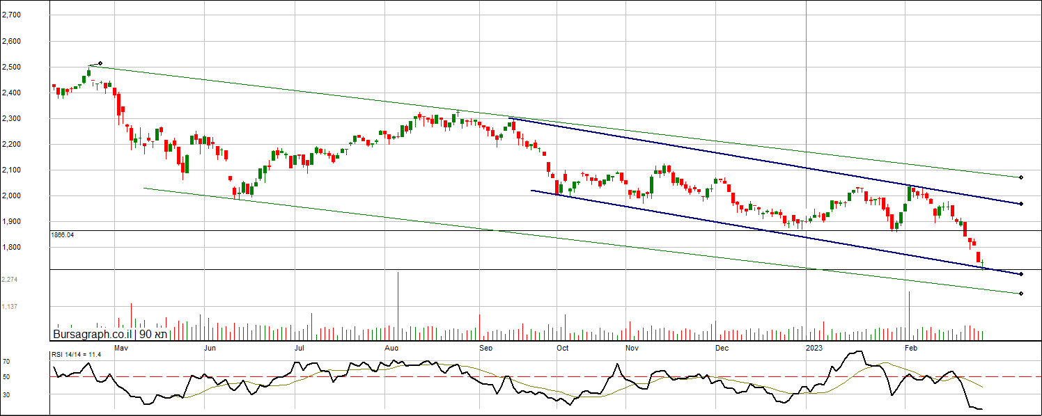1042x416 pixels.
Task: Click the Jul label on time axis
Action: pos(300,347)
